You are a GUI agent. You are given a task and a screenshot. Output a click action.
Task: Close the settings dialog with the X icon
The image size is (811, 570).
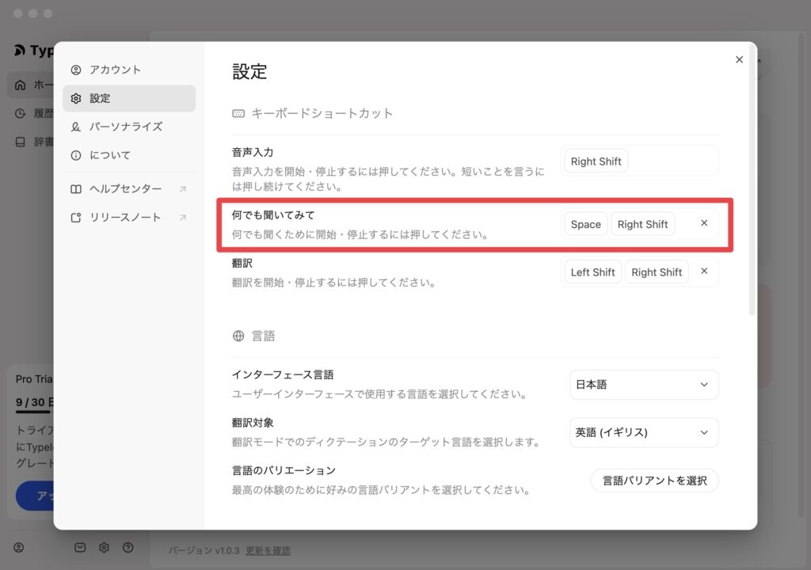[739, 59]
